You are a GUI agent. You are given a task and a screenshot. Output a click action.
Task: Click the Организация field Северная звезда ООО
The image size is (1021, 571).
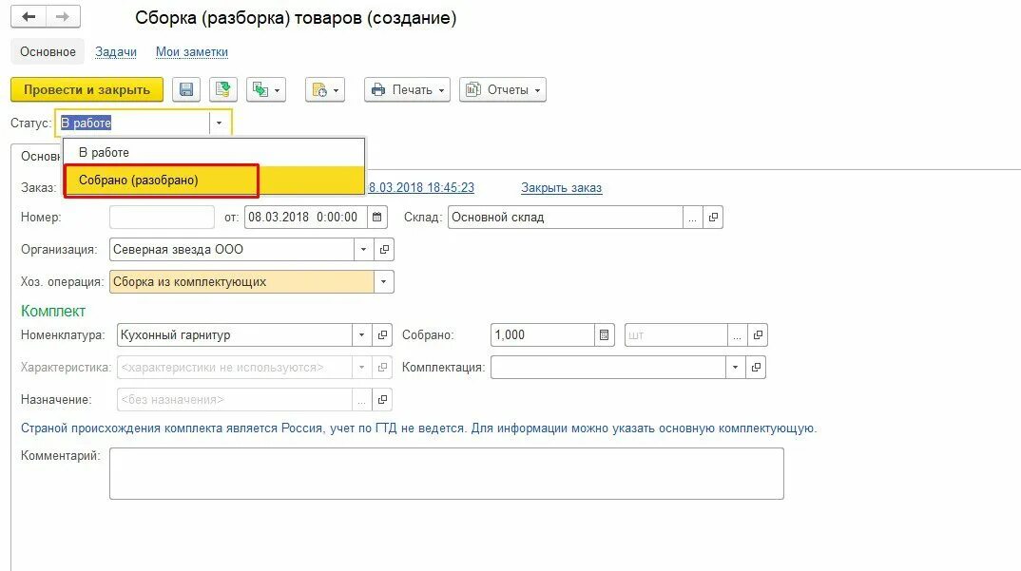click(232, 249)
